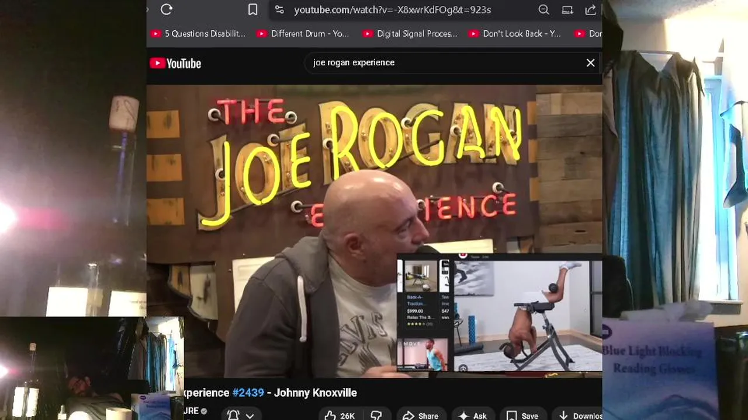Click the channel verified checkmark badge

[x=204, y=411]
